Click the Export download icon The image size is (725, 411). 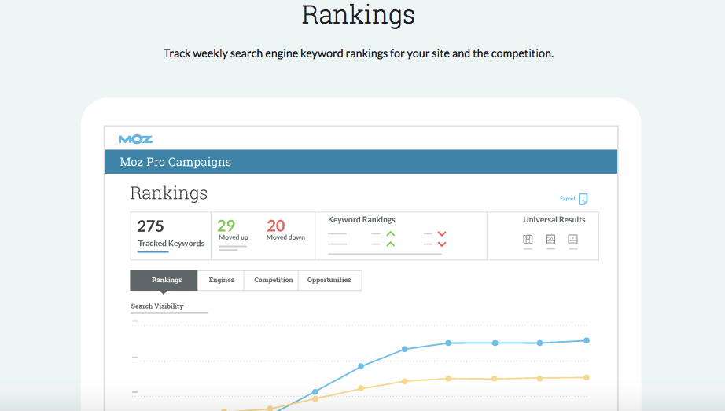pyautogui.click(x=583, y=199)
